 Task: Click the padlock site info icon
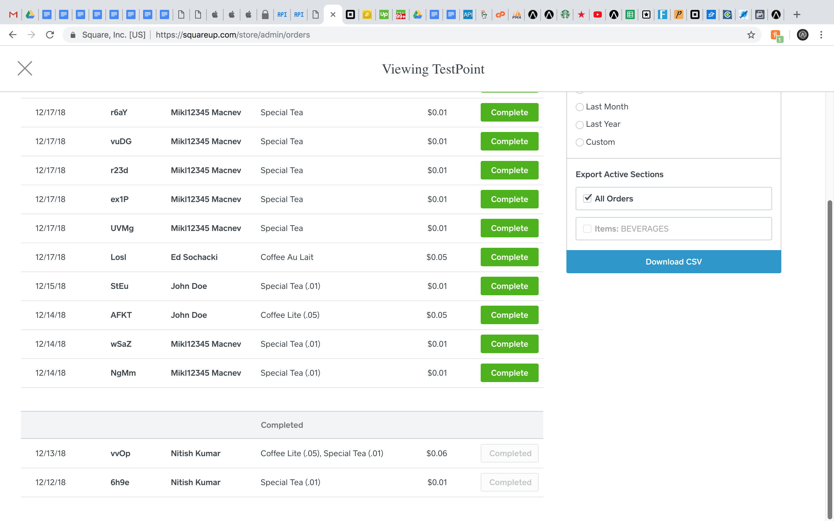(73, 35)
